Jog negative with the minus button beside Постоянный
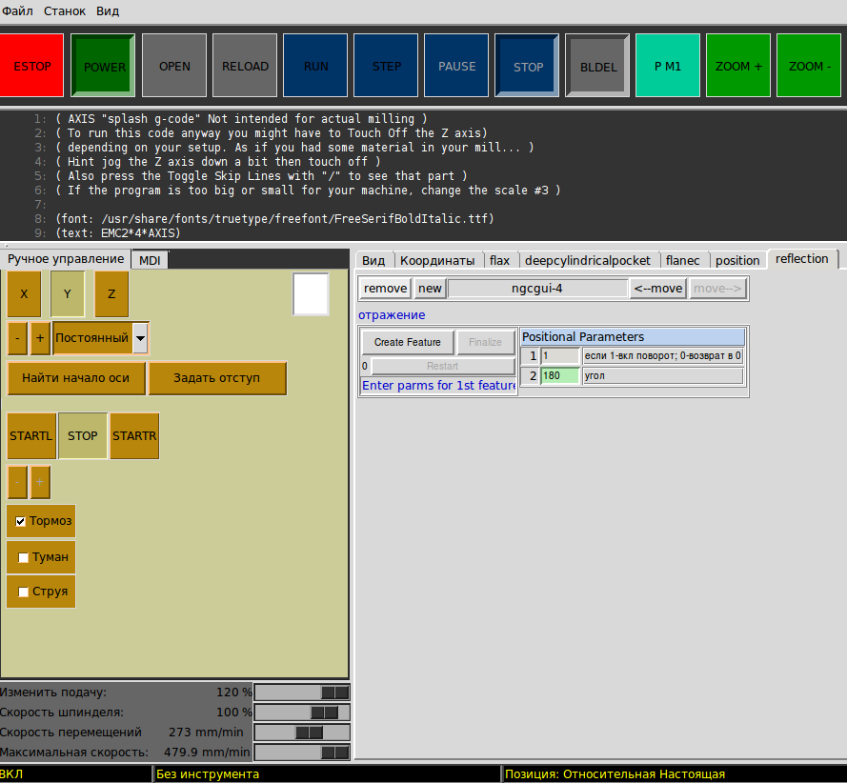 pyautogui.click(x=17, y=338)
